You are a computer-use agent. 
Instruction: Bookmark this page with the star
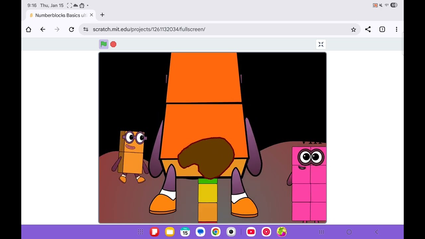353,29
